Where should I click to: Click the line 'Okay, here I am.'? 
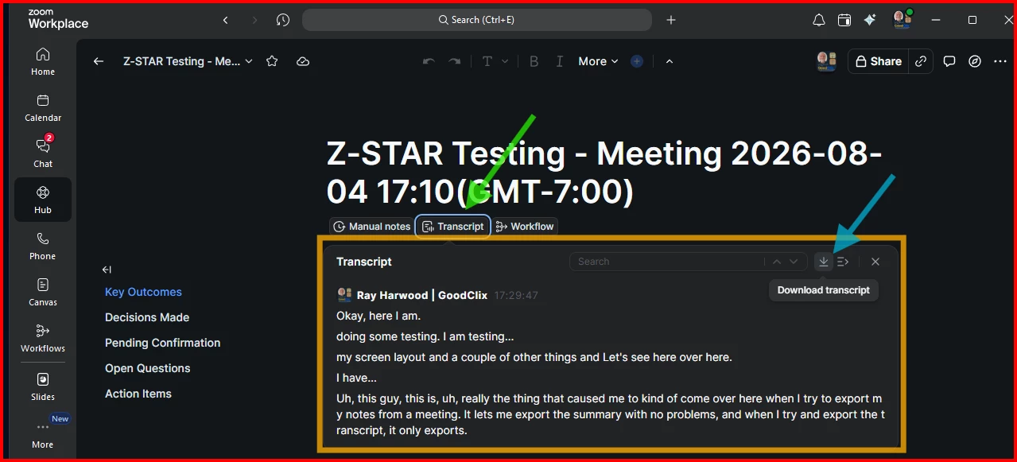(x=378, y=316)
